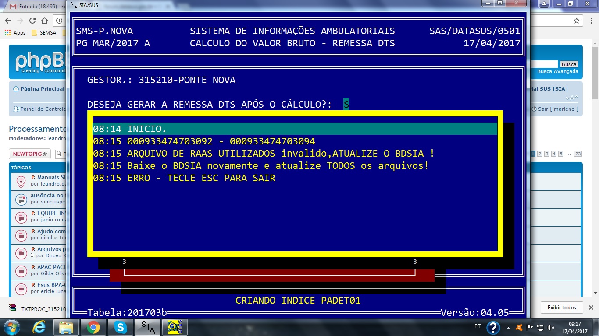
Task: Launch Skype from the taskbar
Action: point(120,327)
